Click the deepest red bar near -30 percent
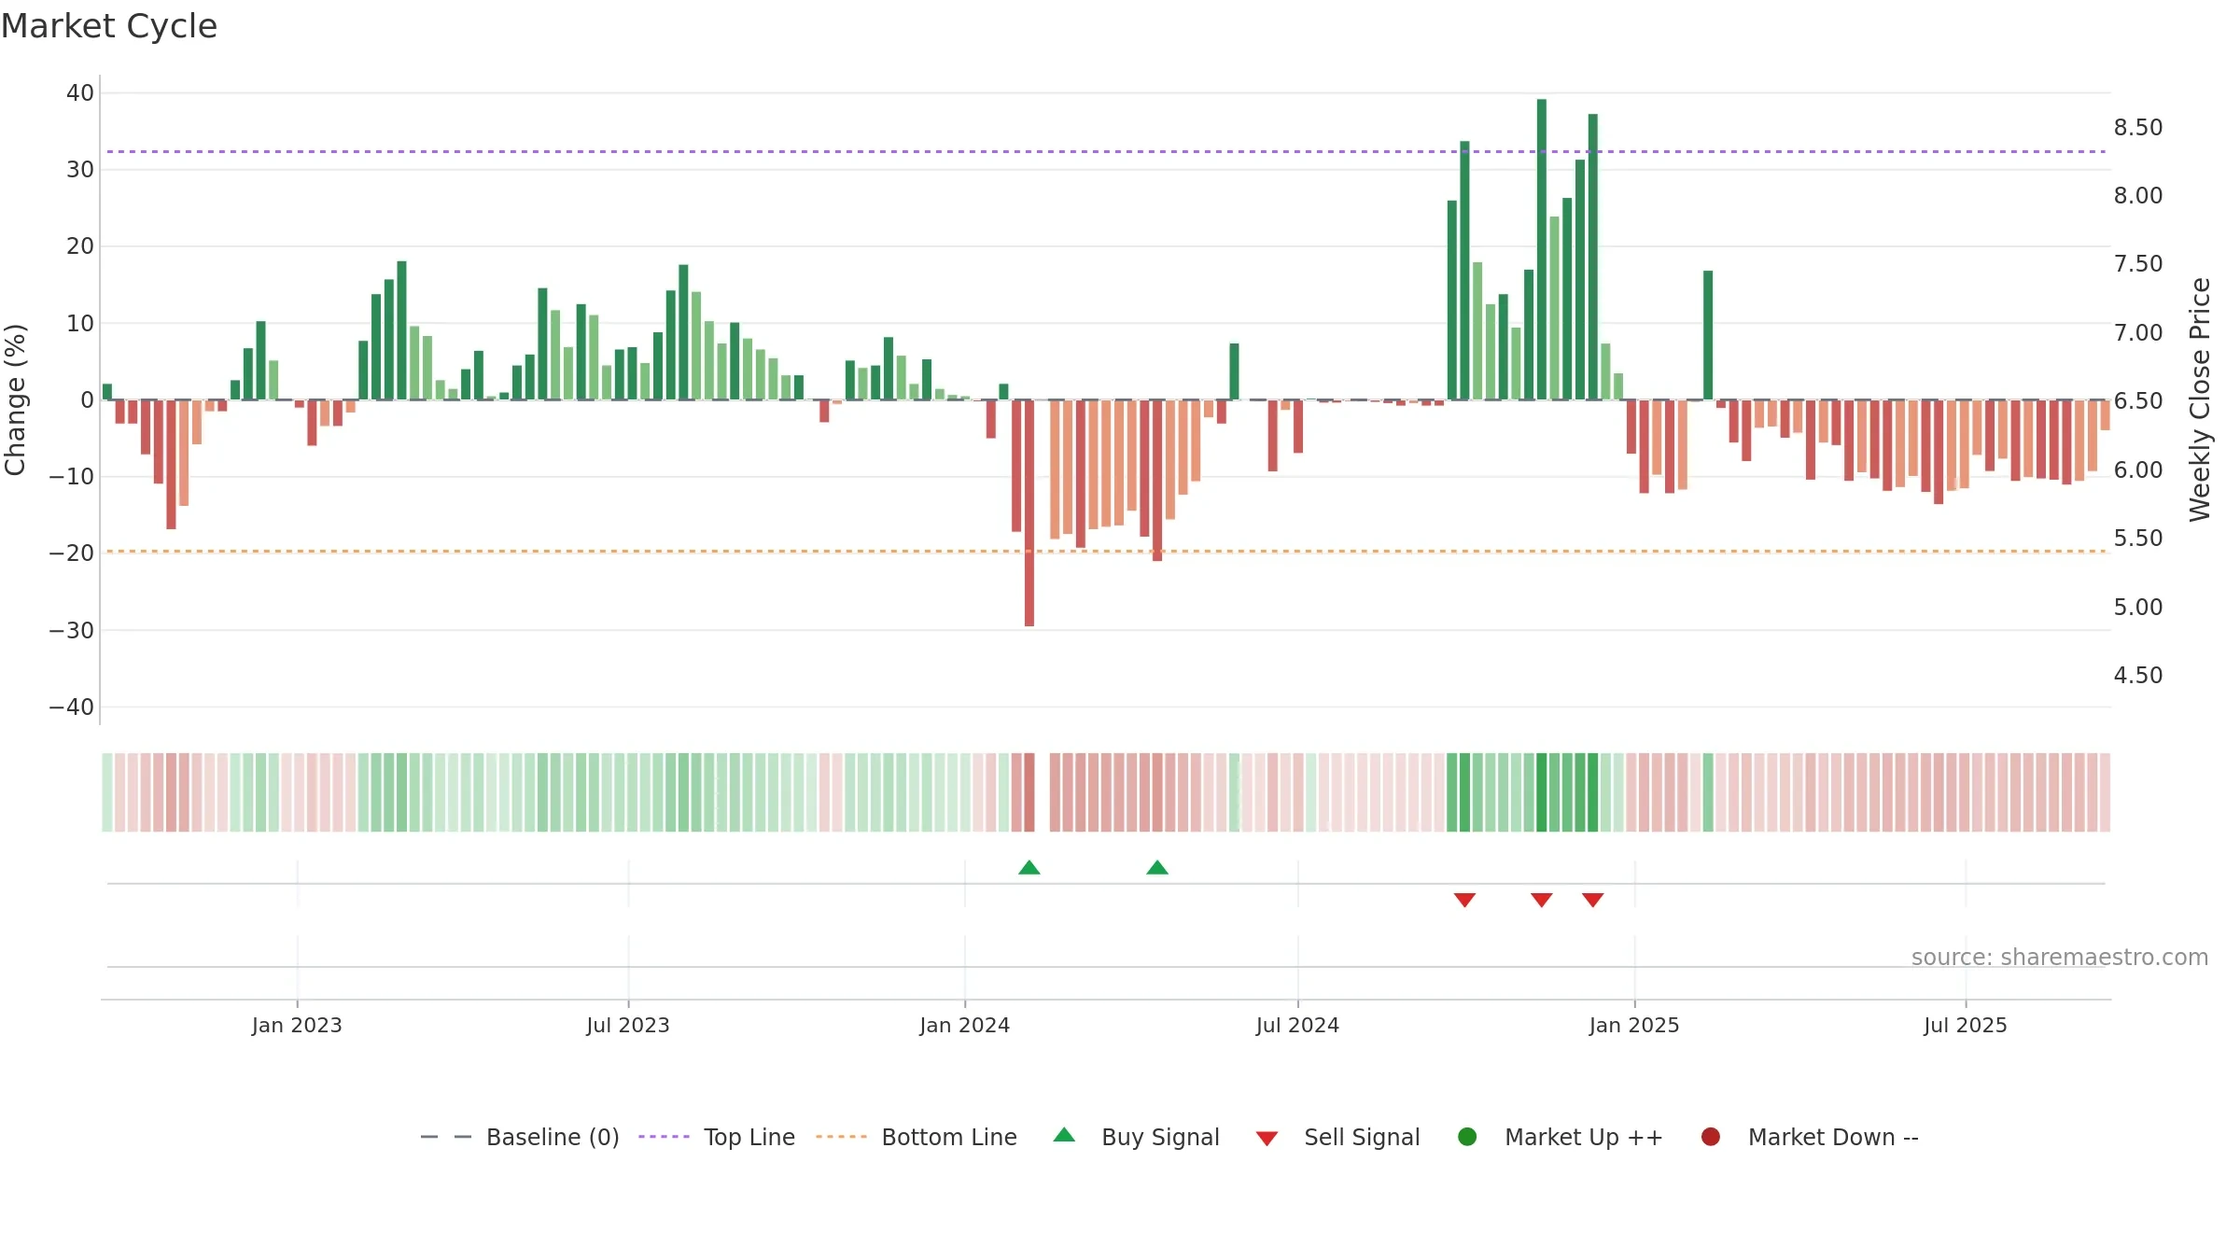This screenshot has height=1260, width=2240. 1029,512
